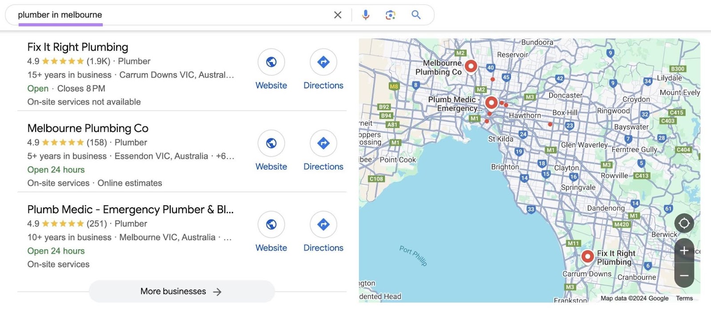Open the Melbourne Plumbing Co listing title
The image size is (711, 313).
pos(88,128)
